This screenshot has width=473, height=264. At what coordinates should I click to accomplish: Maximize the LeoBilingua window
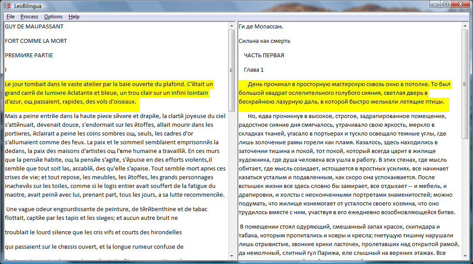(446, 4)
